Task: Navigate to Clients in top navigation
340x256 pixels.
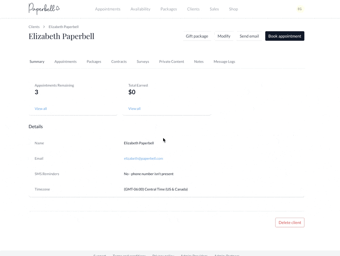Action: pyautogui.click(x=193, y=9)
